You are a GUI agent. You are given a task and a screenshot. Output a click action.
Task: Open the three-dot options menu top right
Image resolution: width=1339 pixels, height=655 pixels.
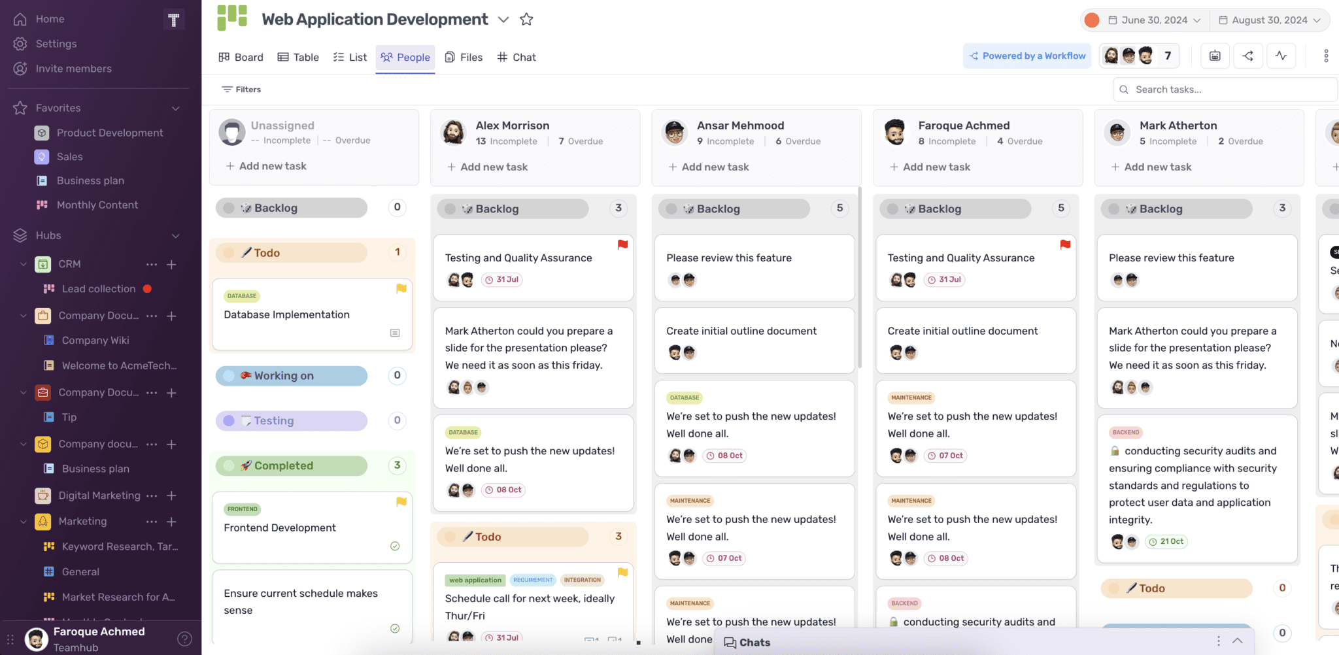[x=1326, y=56]
